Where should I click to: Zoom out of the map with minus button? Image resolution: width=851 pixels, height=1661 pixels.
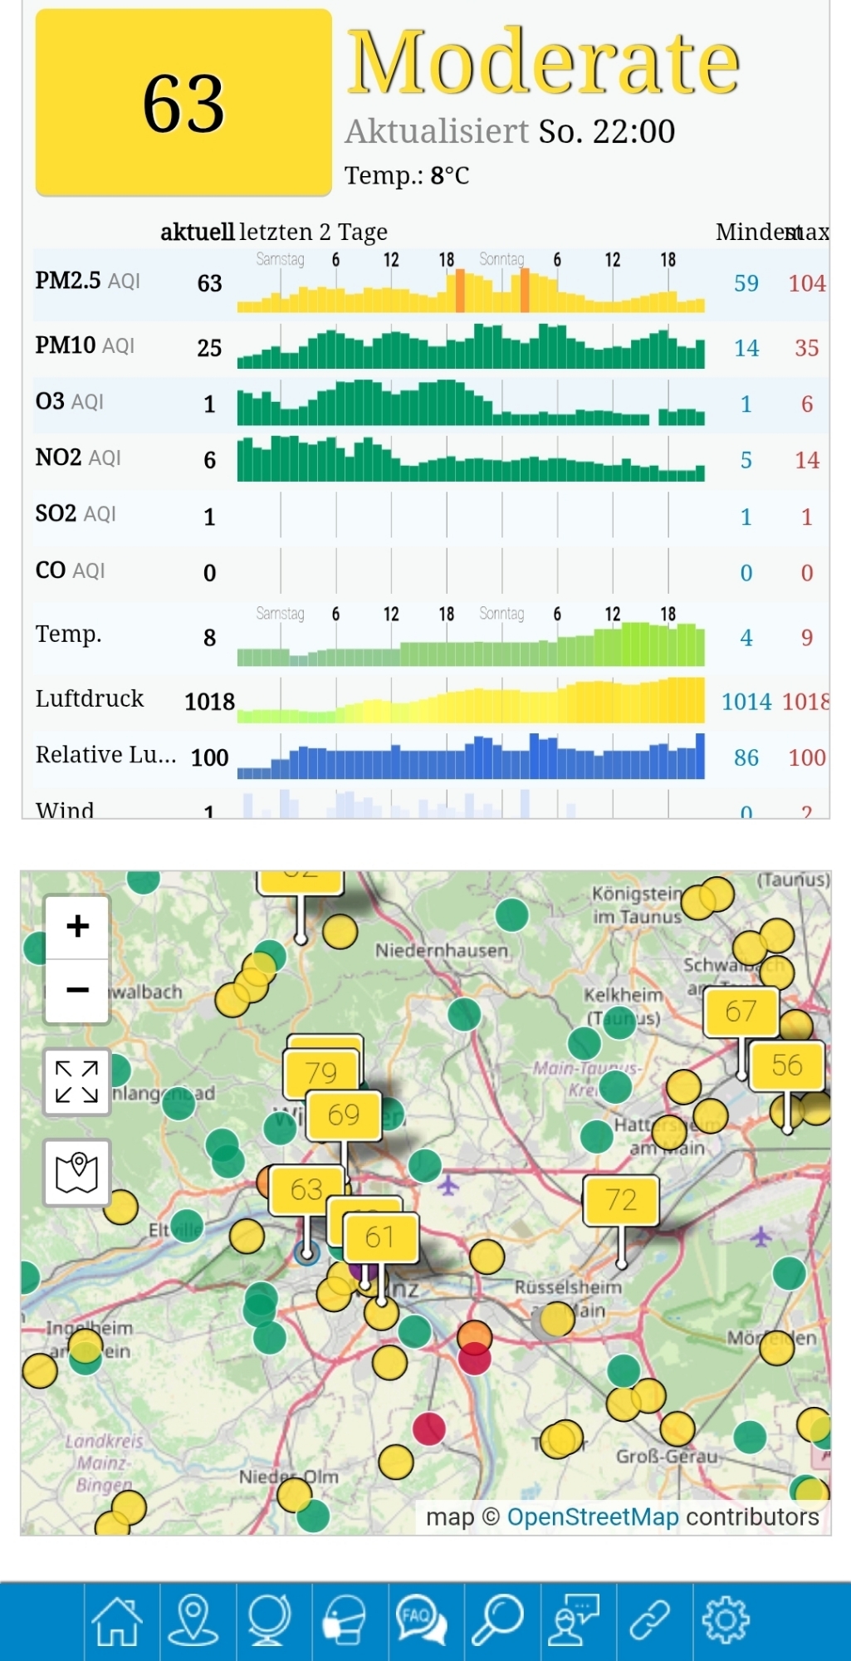(77, 990)
